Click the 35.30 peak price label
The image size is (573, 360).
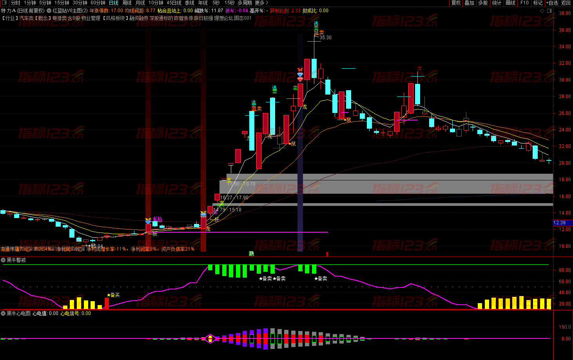[325, 38]
